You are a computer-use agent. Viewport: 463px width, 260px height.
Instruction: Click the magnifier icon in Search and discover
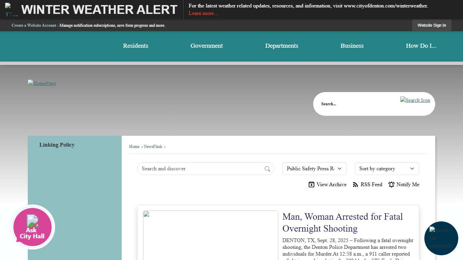click(x=267, y=169)
